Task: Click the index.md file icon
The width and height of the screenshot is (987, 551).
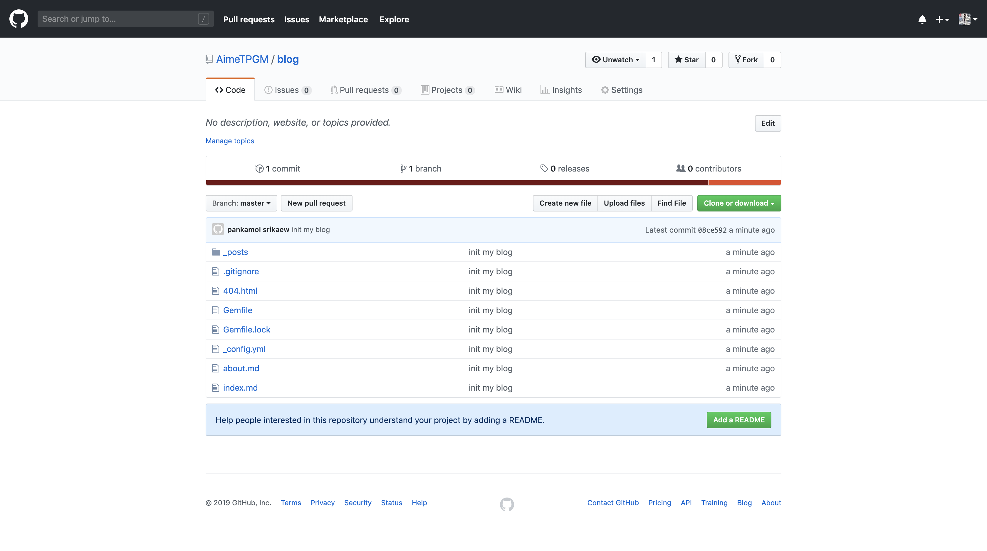Action: pos(216,388)
